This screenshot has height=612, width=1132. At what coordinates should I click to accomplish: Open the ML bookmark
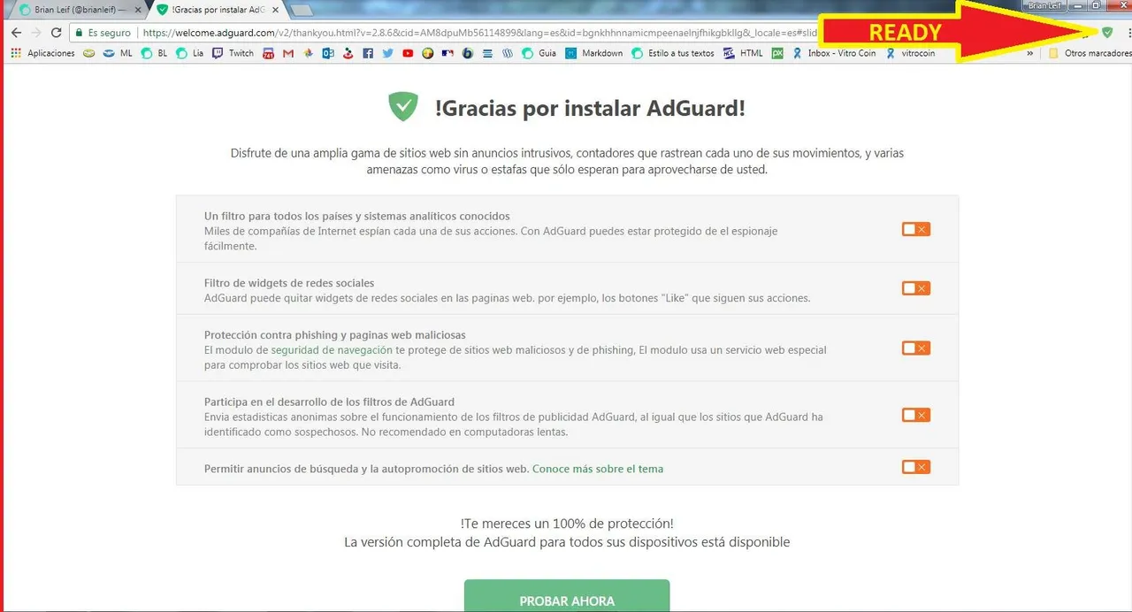pyautogui.click(x=118, y=53)
